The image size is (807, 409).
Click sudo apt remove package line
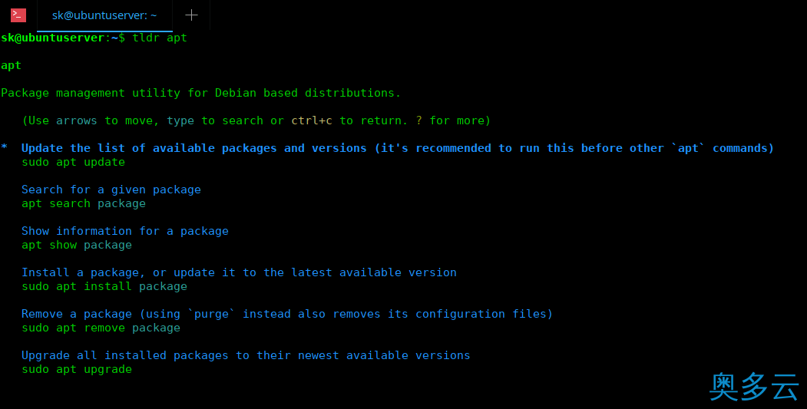(101, 328)
